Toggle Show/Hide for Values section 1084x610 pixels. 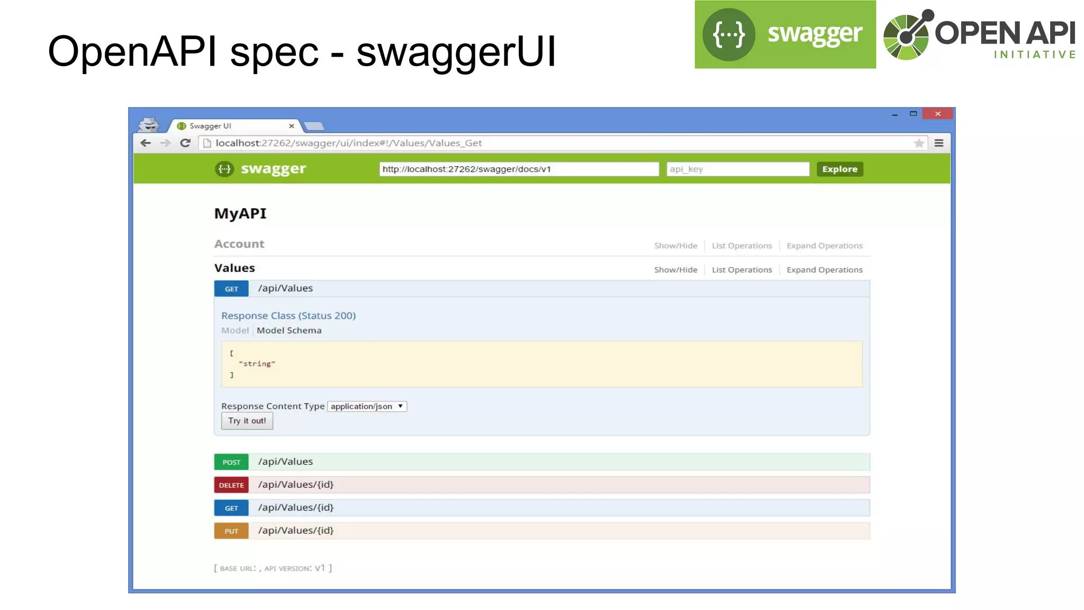[x=675, y=270]
